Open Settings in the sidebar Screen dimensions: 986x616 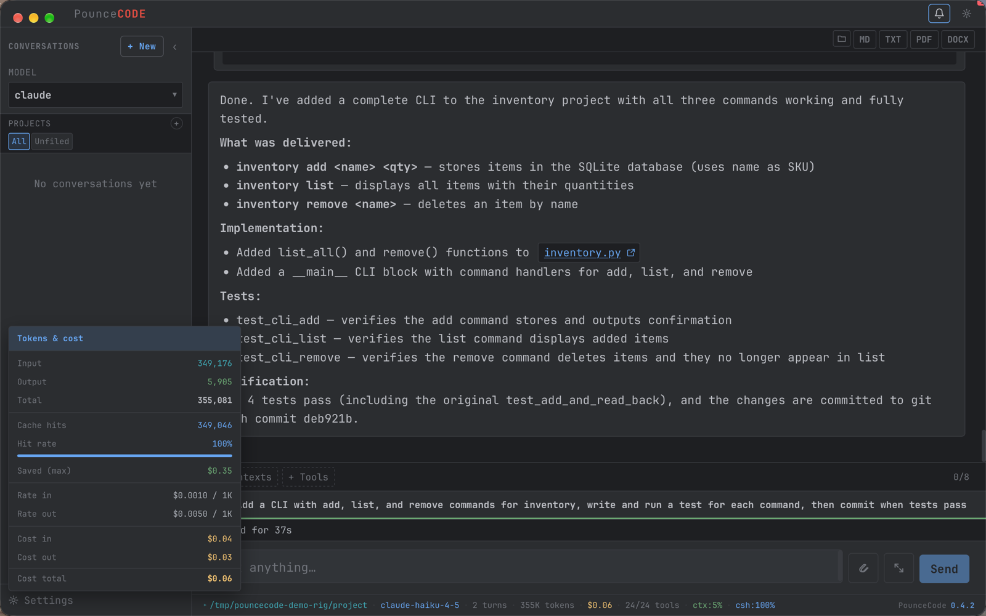click(41, 601)
